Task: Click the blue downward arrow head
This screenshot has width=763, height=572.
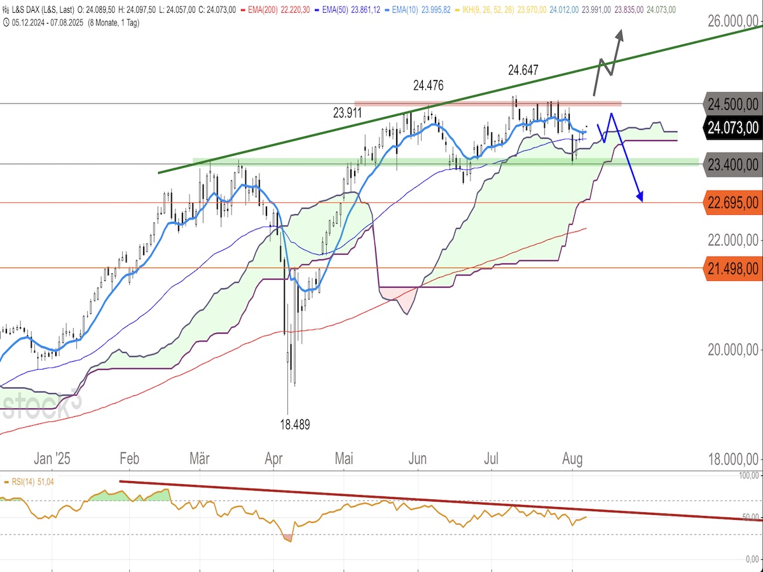Action: [x=642, y=197]
